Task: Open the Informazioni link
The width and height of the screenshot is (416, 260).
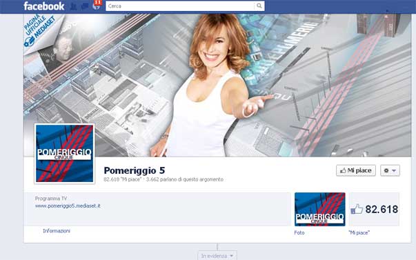Action: click(x=57, y=231)
